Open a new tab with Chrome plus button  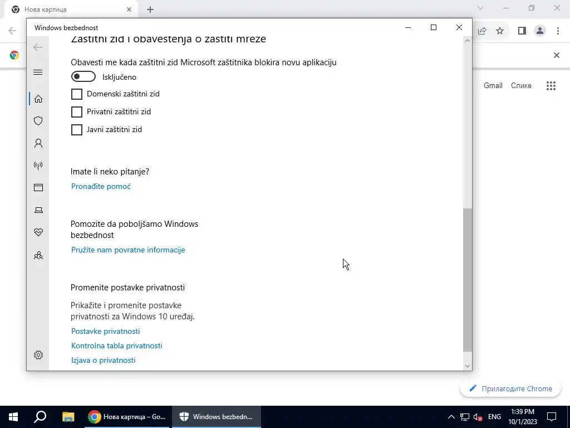point(150,10)
